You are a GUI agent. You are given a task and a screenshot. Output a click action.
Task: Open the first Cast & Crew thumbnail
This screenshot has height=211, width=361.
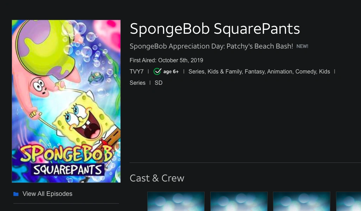[176, 202]
